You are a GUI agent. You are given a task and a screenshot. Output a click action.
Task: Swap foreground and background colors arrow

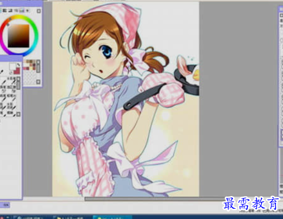point(19,65)
